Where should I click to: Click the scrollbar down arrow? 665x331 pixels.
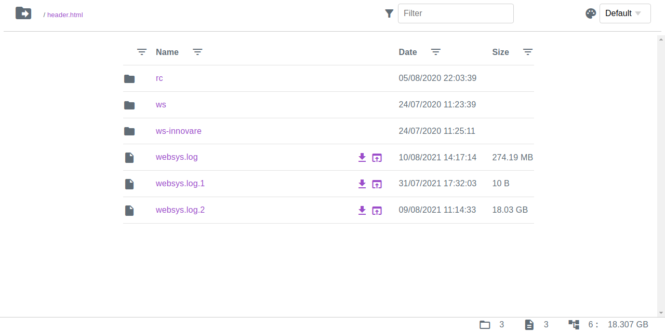coord(661,313)
